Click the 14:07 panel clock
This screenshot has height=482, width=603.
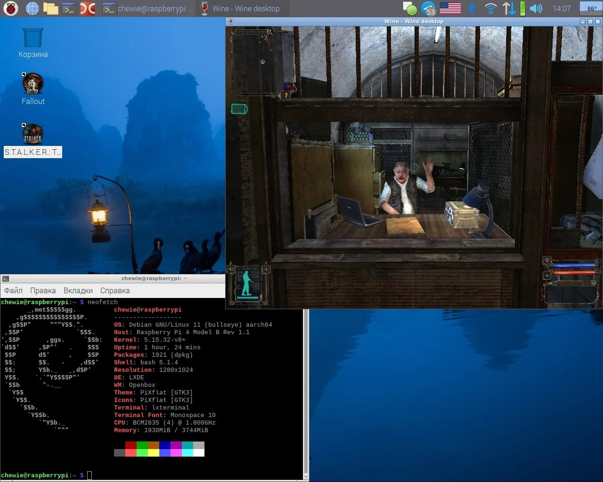[562, 8]
